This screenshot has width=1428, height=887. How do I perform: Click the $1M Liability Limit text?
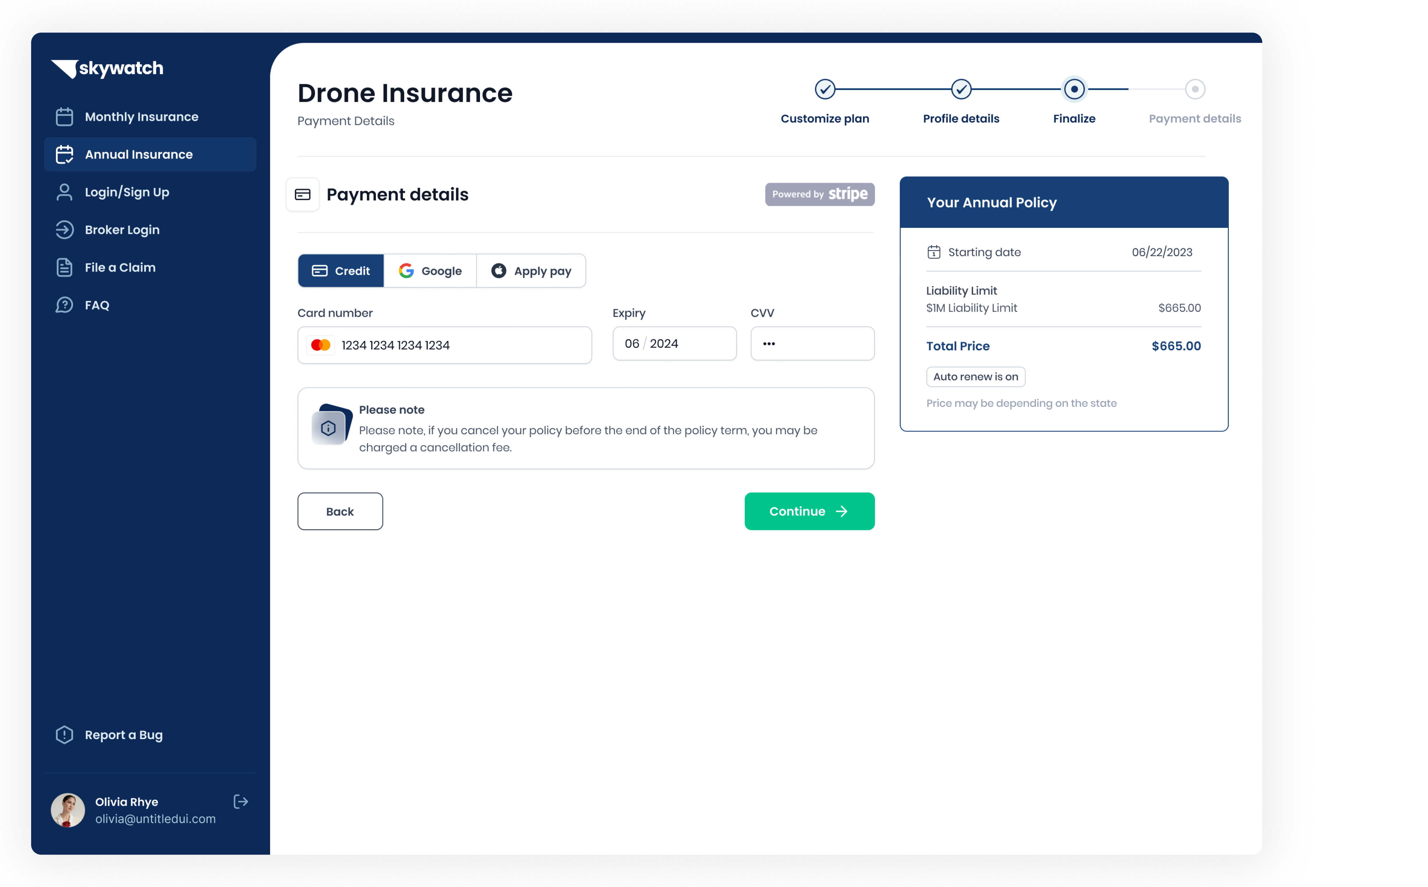[x=971, y=307]
